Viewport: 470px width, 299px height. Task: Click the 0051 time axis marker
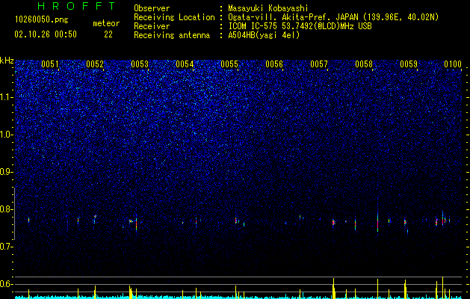pos(50,64)
